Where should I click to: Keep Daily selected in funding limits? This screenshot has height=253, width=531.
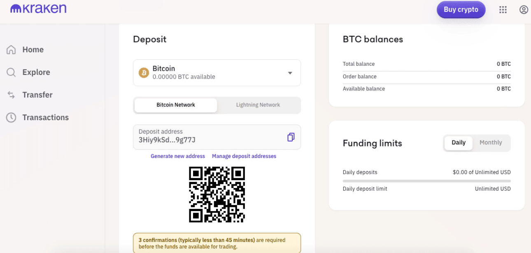click(458, 142)
